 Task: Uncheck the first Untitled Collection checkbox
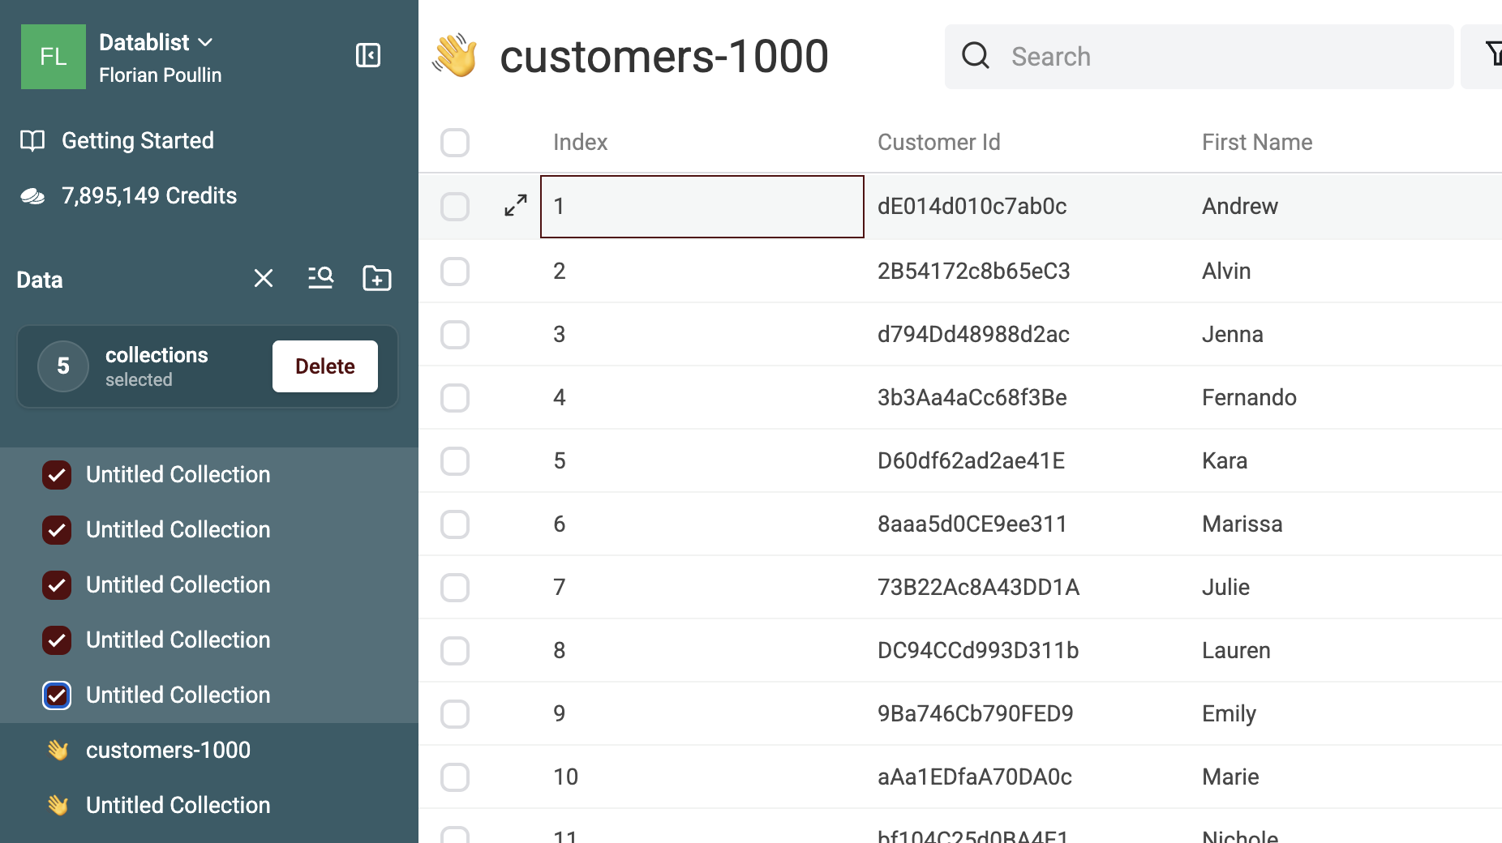click(57, 475)
